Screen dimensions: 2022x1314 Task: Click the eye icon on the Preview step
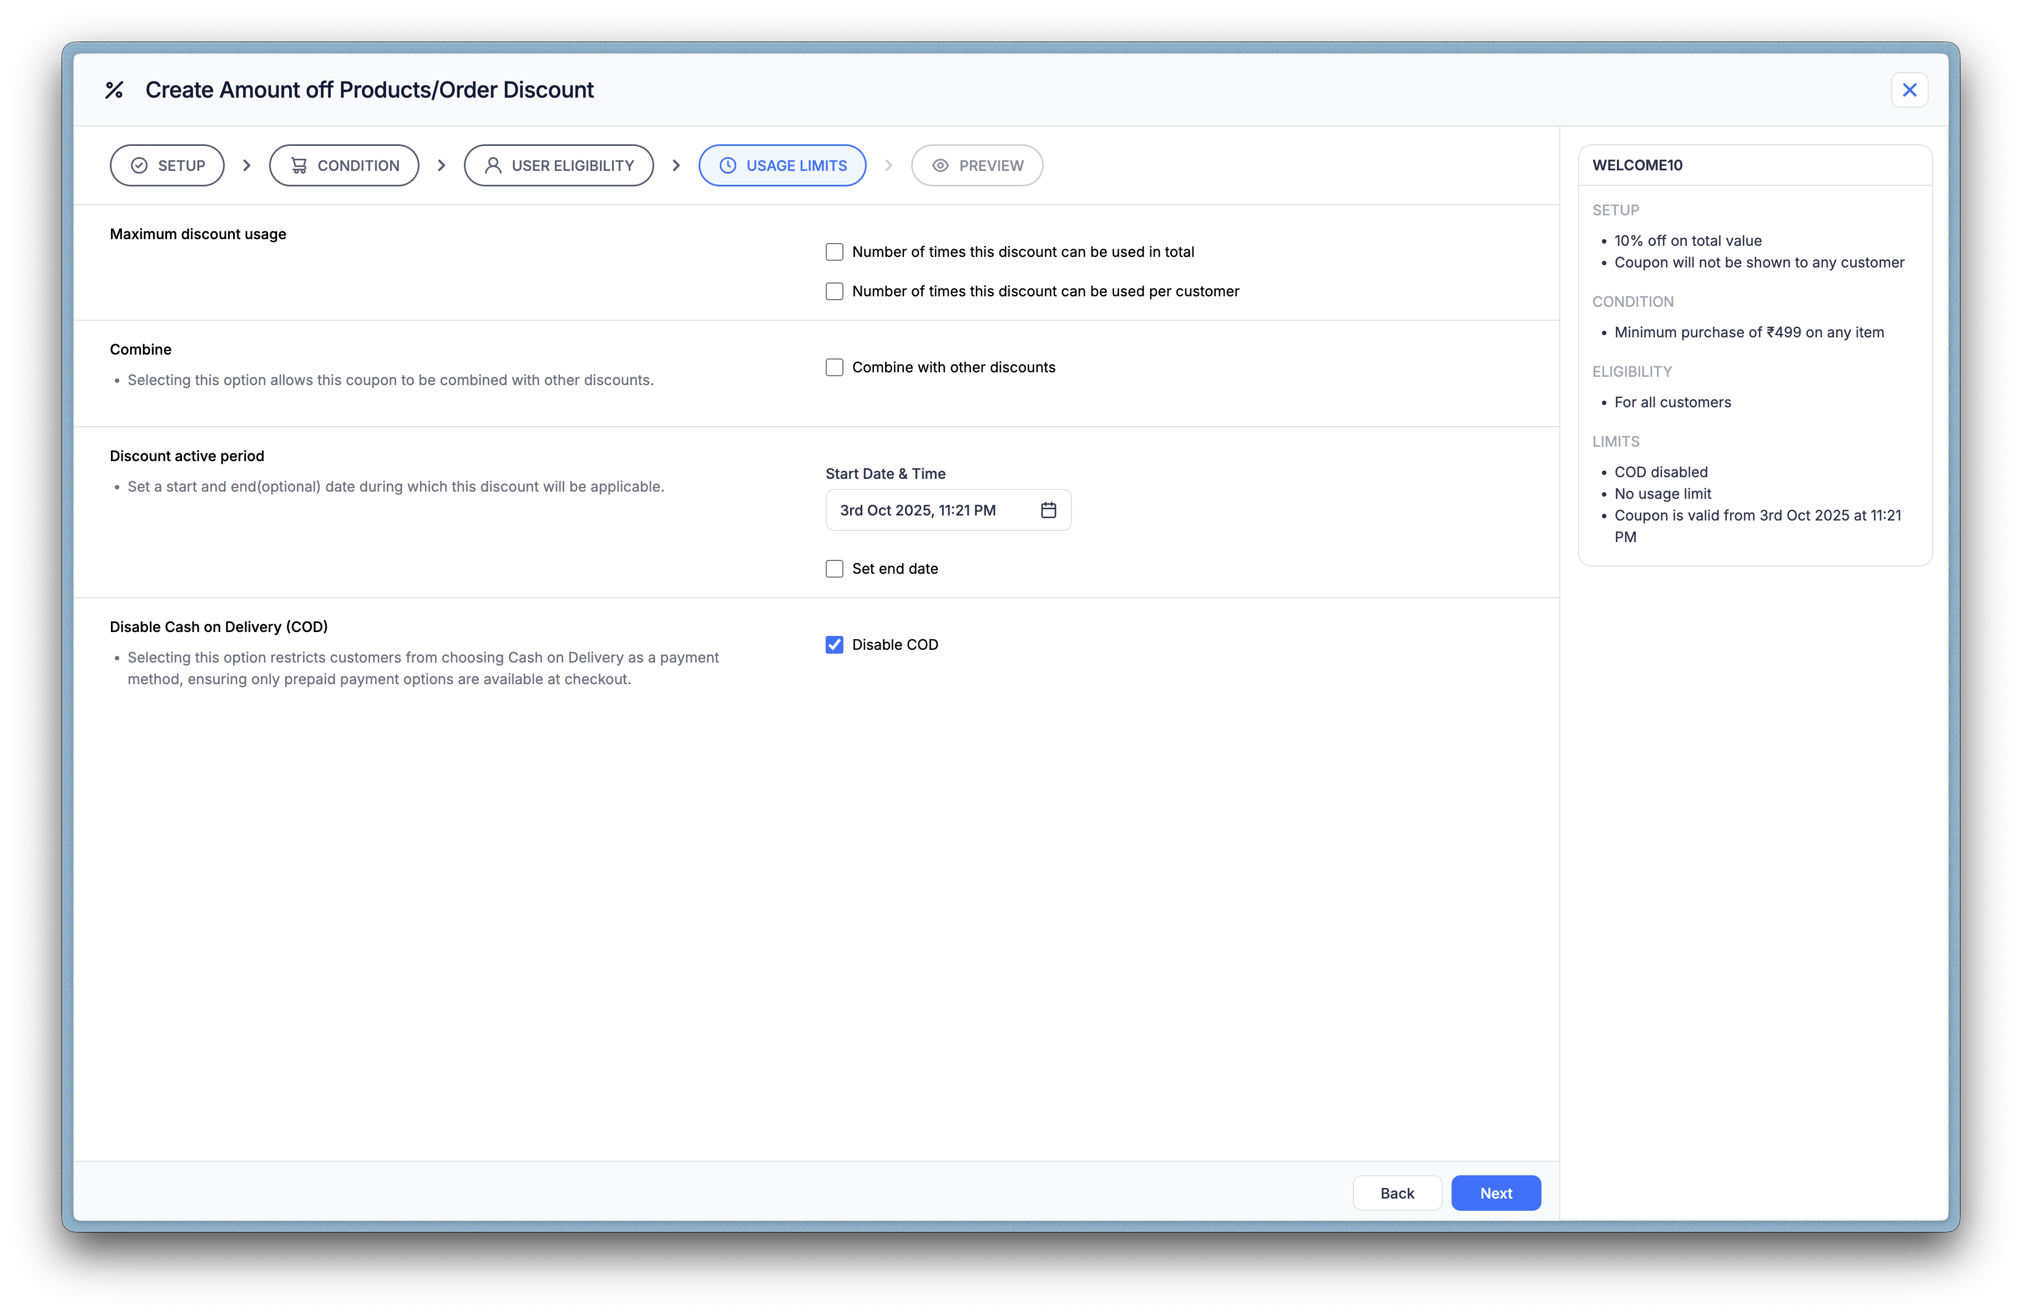click(x=941, y=165)
